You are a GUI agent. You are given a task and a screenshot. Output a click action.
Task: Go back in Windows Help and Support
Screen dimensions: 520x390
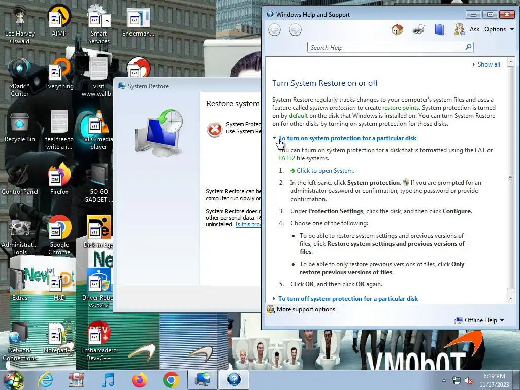[274, 30]
